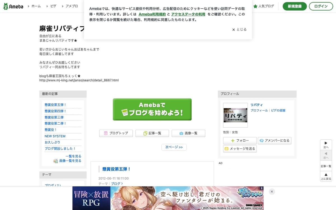
Task: Open article 懸賞役第二弾！
Action: tap(55, 123)
